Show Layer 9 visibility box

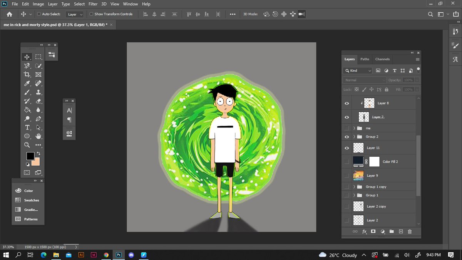click(x=347, y=176)
